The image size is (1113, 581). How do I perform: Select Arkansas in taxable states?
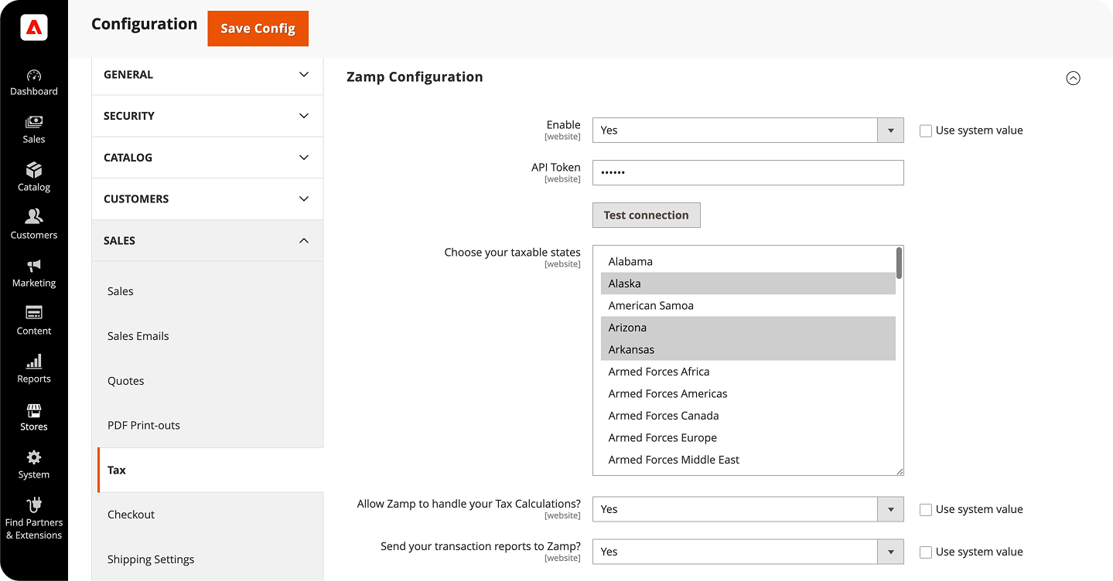click(x=748, y=350)
